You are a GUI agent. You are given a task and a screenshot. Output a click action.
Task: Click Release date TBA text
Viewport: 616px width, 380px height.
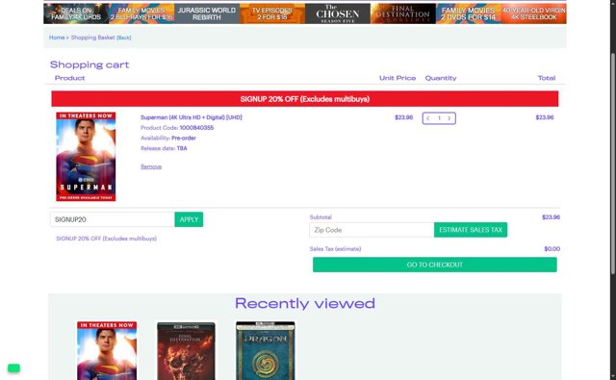pos(164,148)
